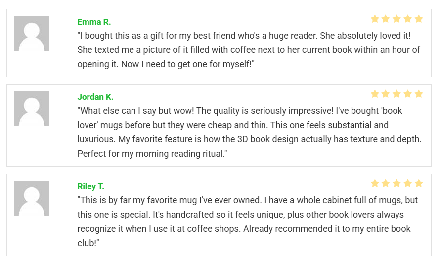Click fifth star in Emma R.'s rating
The height and width of the screenshot is (263, 440).
tap(419, 19)
